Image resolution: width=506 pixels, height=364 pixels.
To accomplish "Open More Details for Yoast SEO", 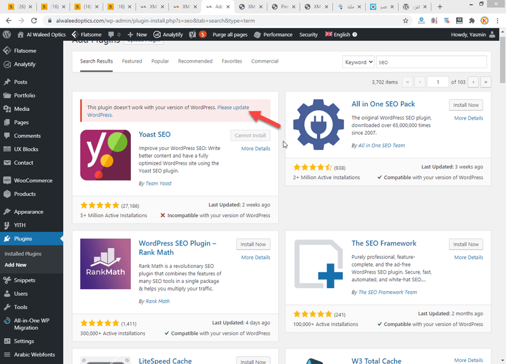I will [x=256, y=149].
